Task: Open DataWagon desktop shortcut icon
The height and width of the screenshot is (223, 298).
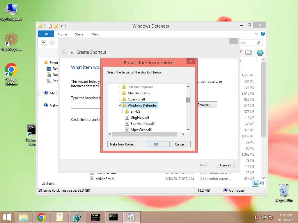Action: tap(11, 42)
